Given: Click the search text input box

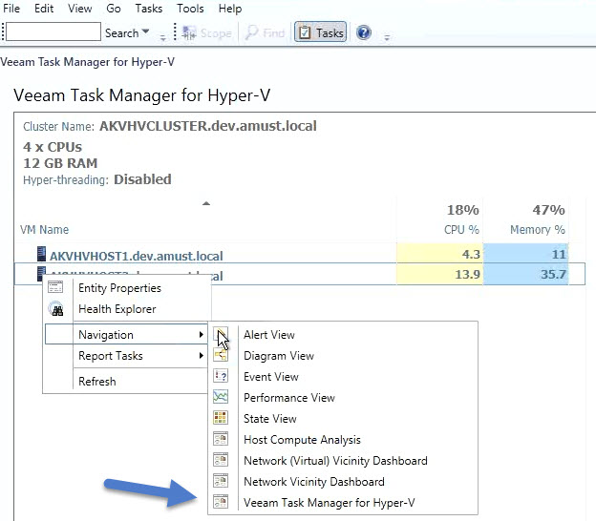Looking at the screenshot, I should [53, 31].
